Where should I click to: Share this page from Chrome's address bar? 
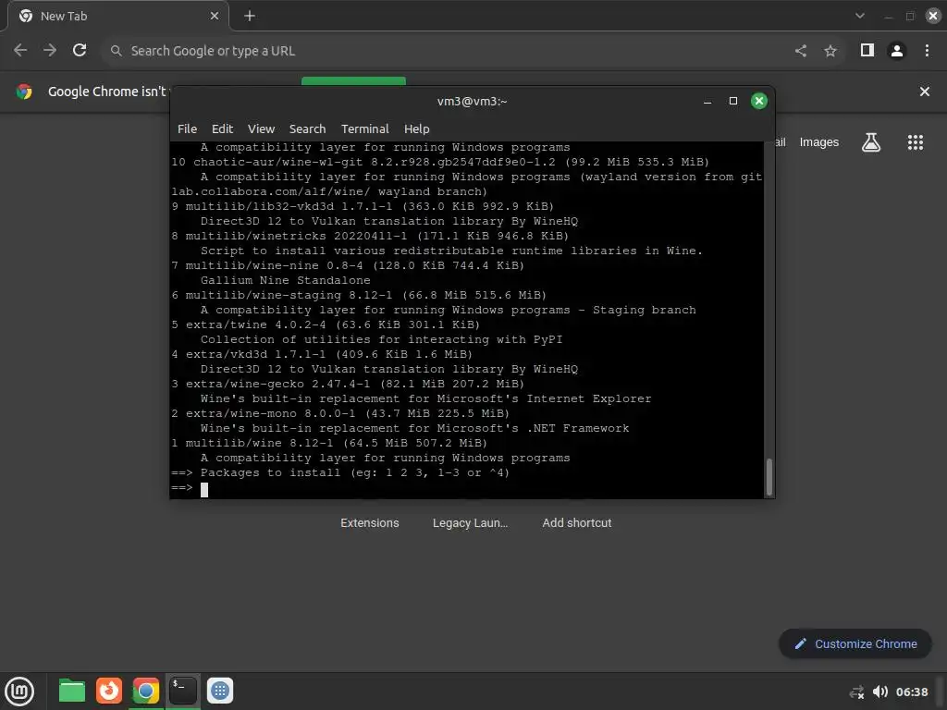pos(801,51)
